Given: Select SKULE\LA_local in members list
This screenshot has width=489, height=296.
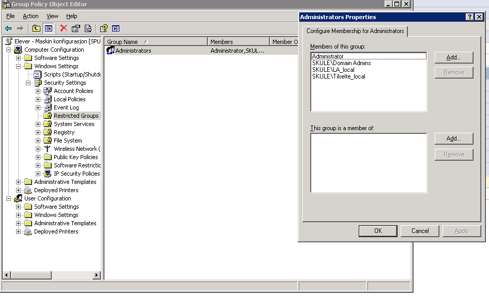Looking at the screenshot, I should coord(333,70).
